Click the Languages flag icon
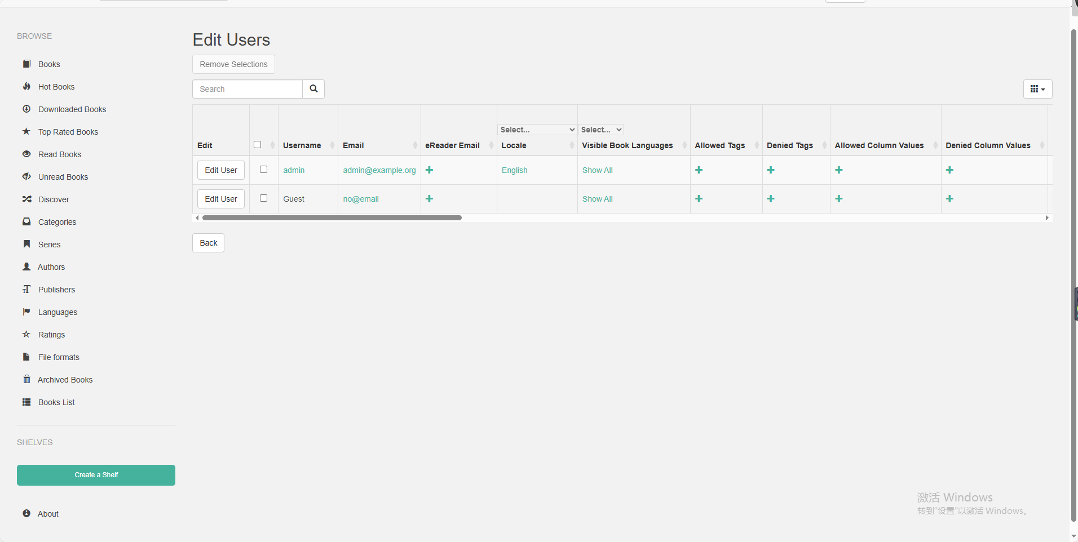This screenshot has height=542, width=1078. tap(26, 312)
